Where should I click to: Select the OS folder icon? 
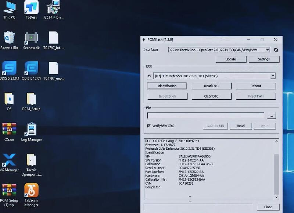point(9,101)
